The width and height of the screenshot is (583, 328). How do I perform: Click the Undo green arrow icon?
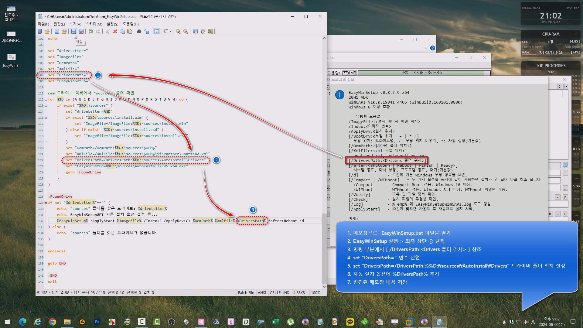click(x=90, y=31)
